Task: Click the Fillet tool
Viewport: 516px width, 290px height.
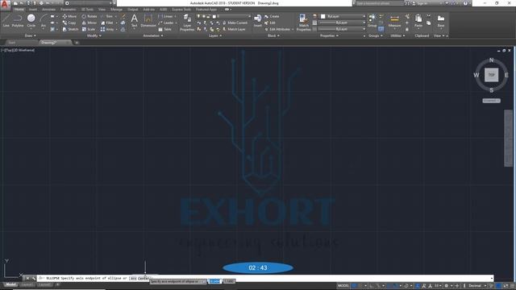Action: pos(107,23)
